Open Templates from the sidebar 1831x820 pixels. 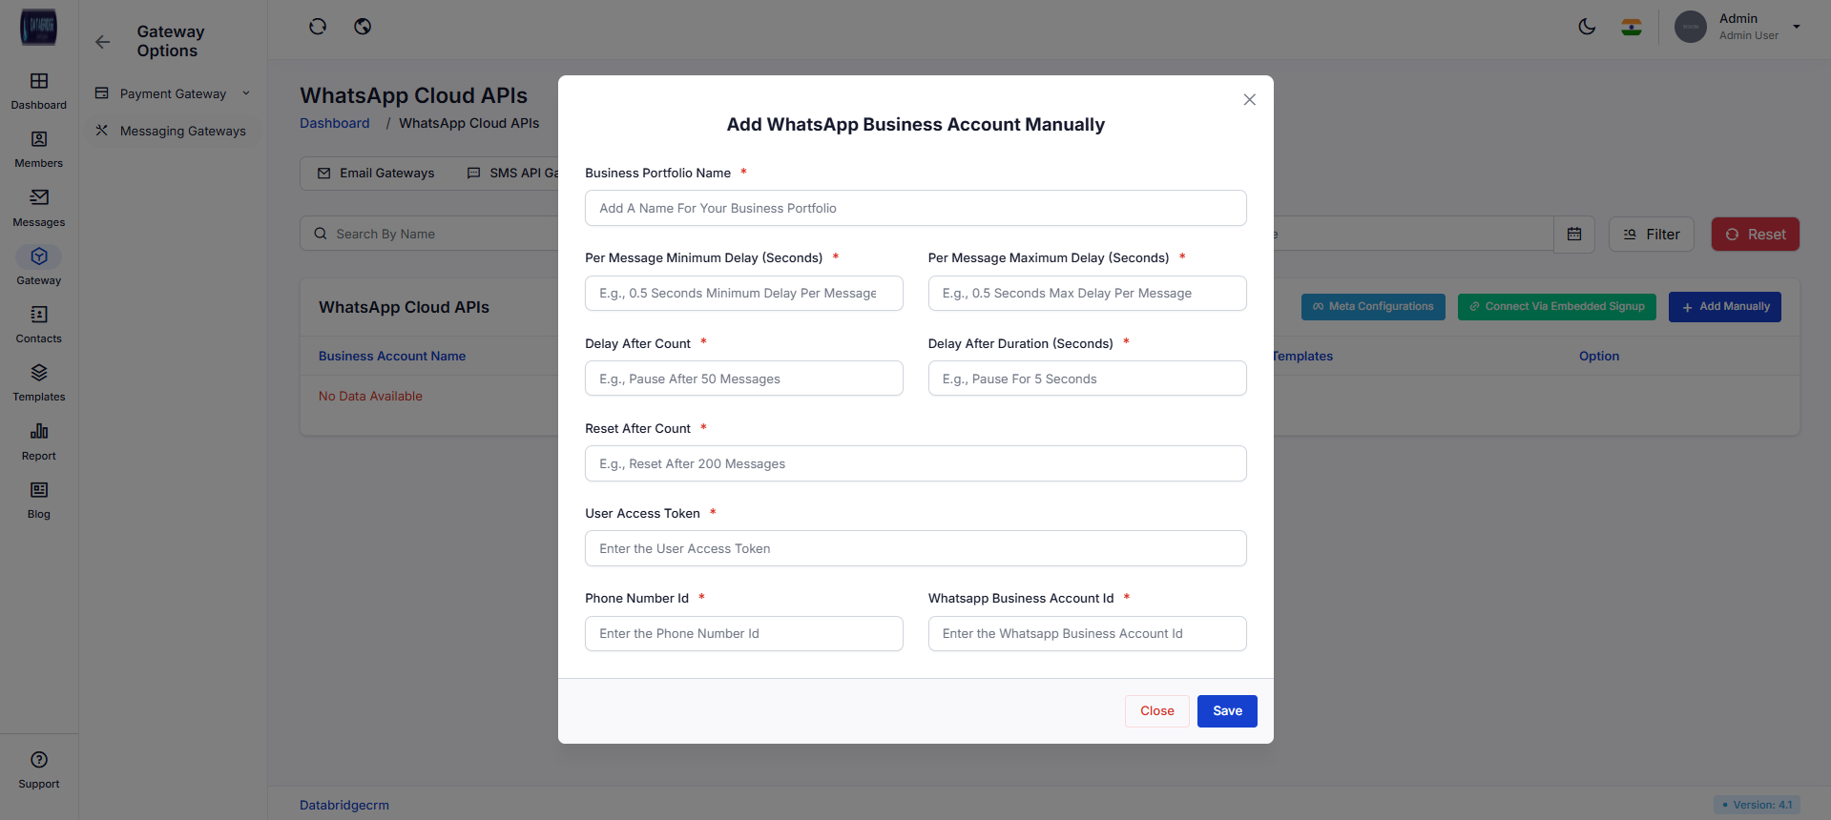pyautogui.click(x=39, y=382)
